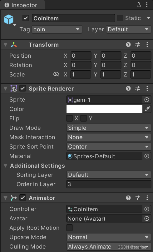Open Sprite object picker circle for gem-1

[146, 100]
